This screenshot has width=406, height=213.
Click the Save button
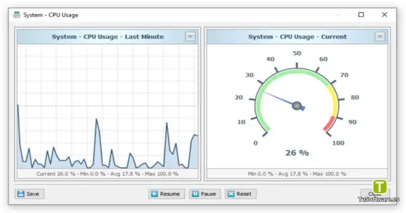click(x=29, y=194)
